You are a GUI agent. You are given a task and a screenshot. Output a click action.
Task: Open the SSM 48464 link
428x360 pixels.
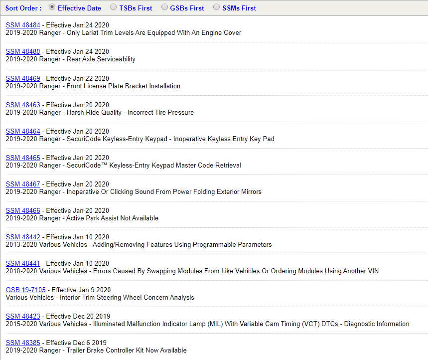click(23, 131)
